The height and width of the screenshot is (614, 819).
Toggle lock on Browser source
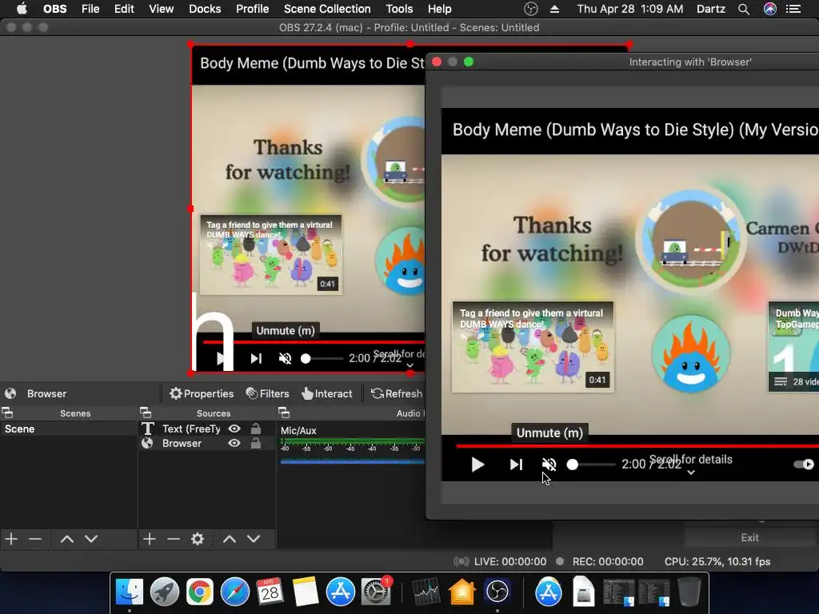pyautogui.click(x=256, y=443)
